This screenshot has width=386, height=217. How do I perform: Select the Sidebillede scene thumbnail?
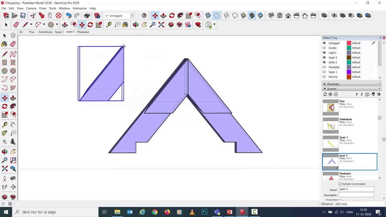[331, 125]
